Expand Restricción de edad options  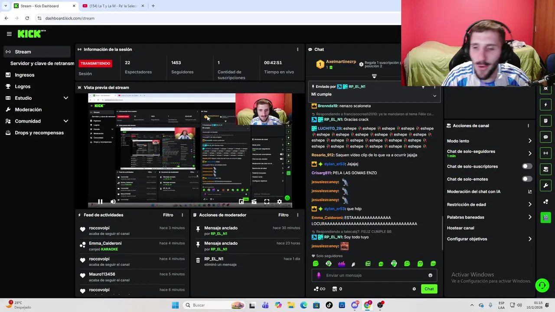coord(530,205)
